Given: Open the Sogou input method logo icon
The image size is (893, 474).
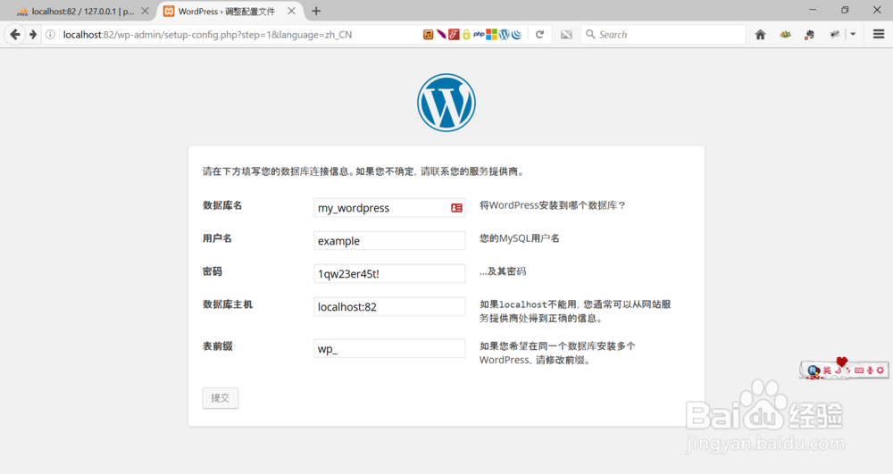Looking at the screenshot, I should (814, 370).
